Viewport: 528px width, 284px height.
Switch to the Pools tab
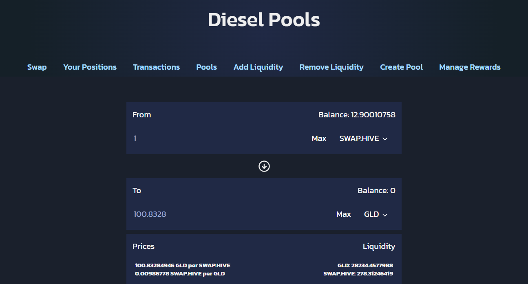tap(206, 67)
